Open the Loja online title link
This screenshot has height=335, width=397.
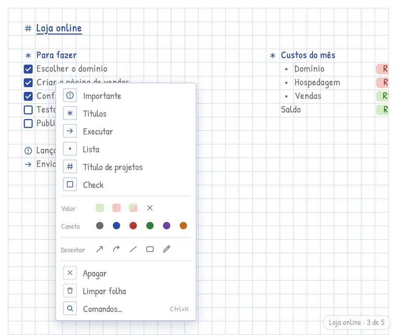(x=59, y=28)
